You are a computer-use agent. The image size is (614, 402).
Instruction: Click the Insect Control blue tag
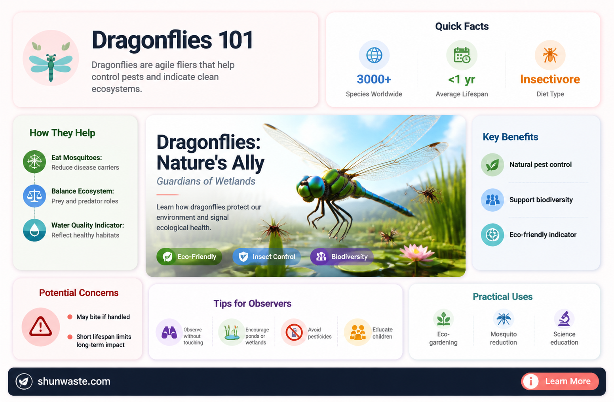click(266, 257)
